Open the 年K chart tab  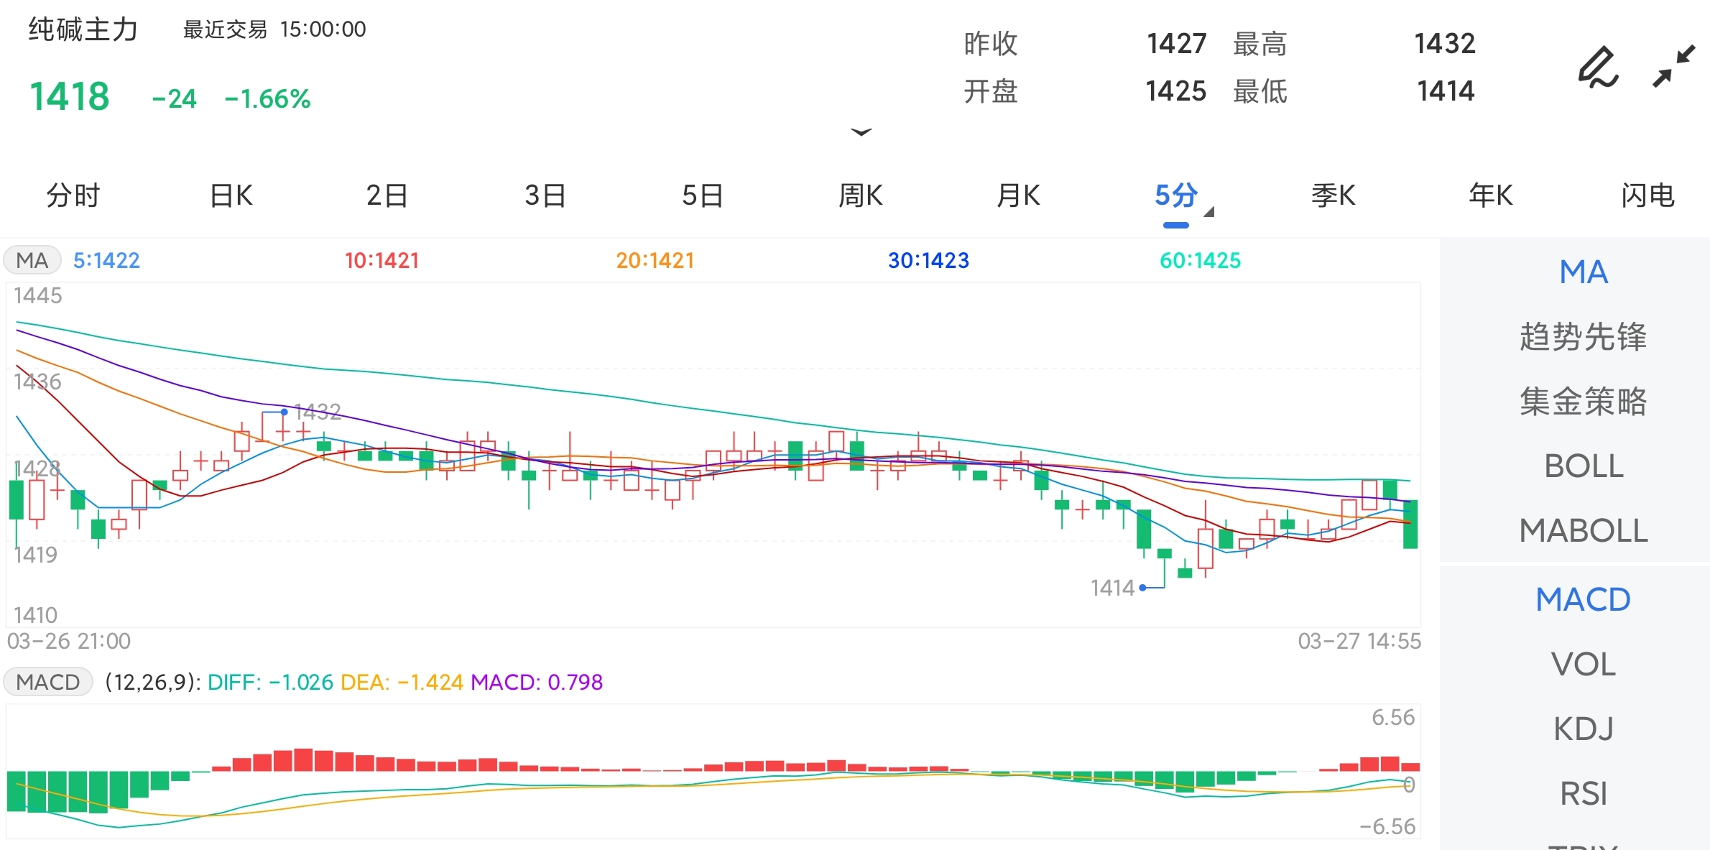[1491, 195]
